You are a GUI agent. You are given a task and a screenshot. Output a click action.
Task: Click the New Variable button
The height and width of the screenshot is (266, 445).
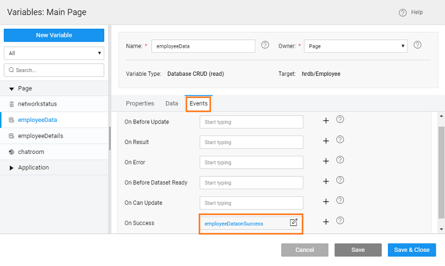[54, 35]
